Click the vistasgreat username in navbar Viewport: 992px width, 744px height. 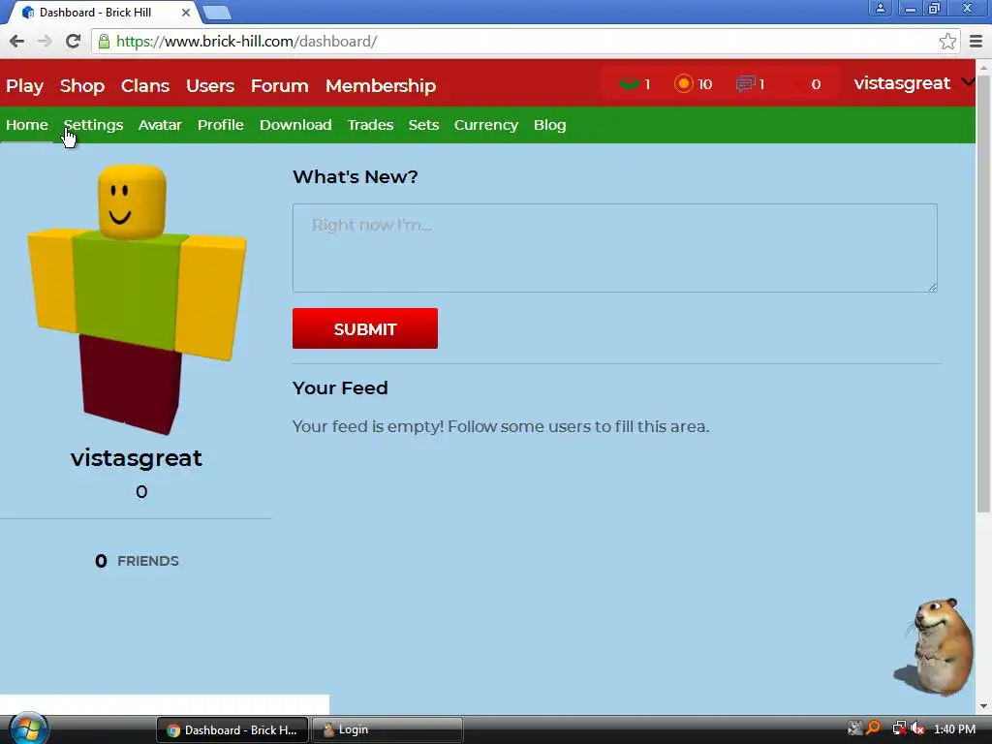pos(902,83)
